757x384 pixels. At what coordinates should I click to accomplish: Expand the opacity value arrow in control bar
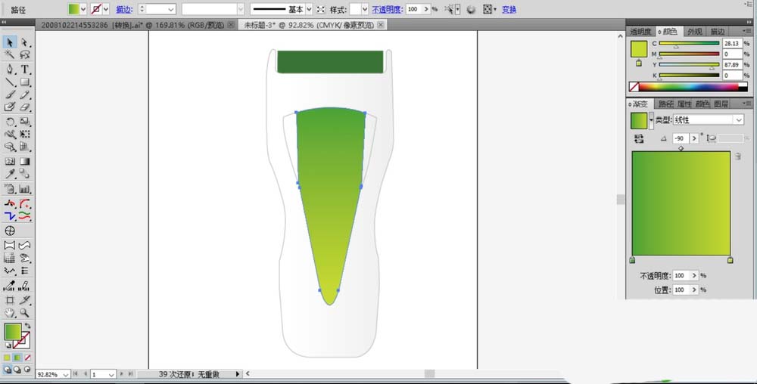click(x=425, y=9)
